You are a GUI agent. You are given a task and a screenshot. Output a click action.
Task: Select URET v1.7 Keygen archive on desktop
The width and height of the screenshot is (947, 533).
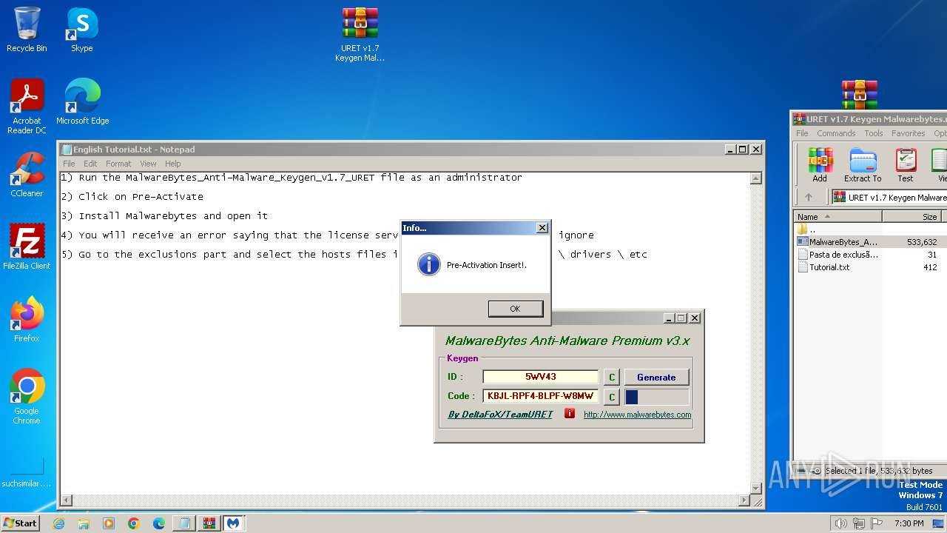pyautogui.click(x=360, y=34)
